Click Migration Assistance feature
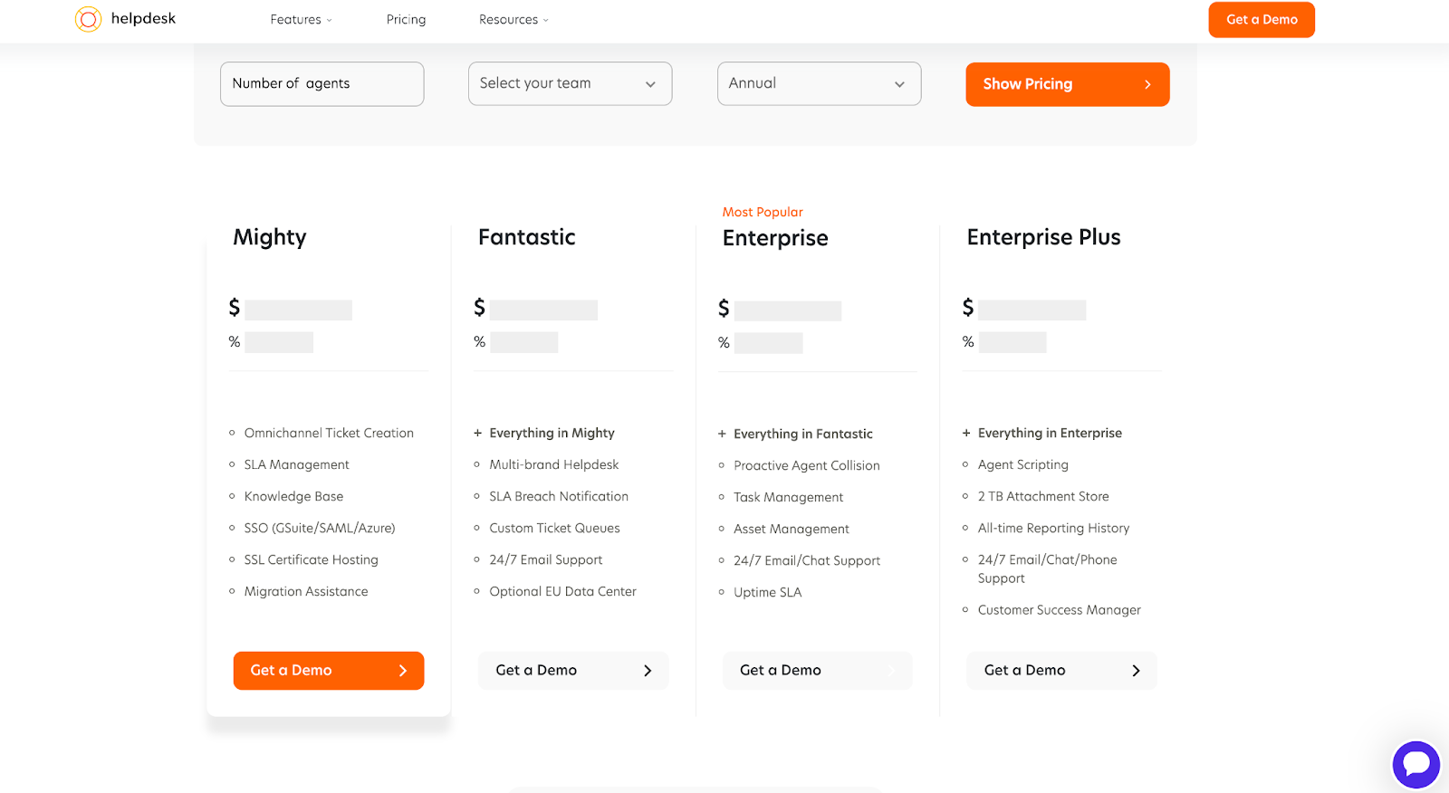 (x=306, y=592)
